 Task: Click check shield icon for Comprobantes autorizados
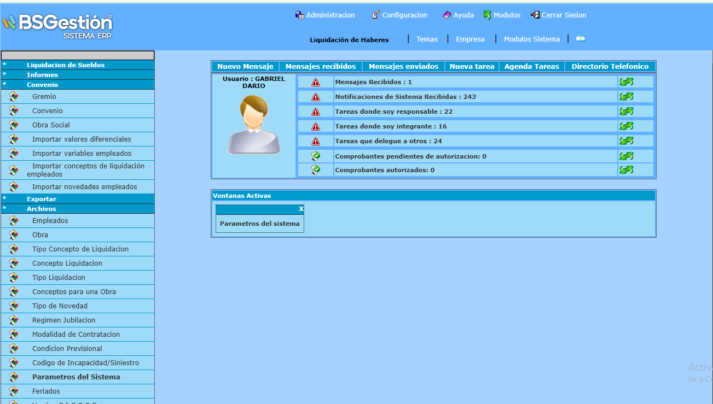tap(316, 169)
